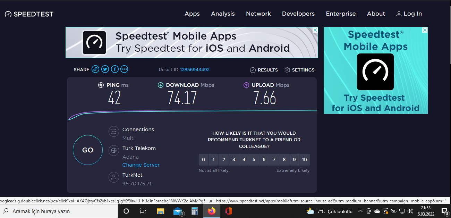Image resolution: width=451 pixels, height=218 pixels.
Task: Start a new test with GO
Action: [88, 150]
